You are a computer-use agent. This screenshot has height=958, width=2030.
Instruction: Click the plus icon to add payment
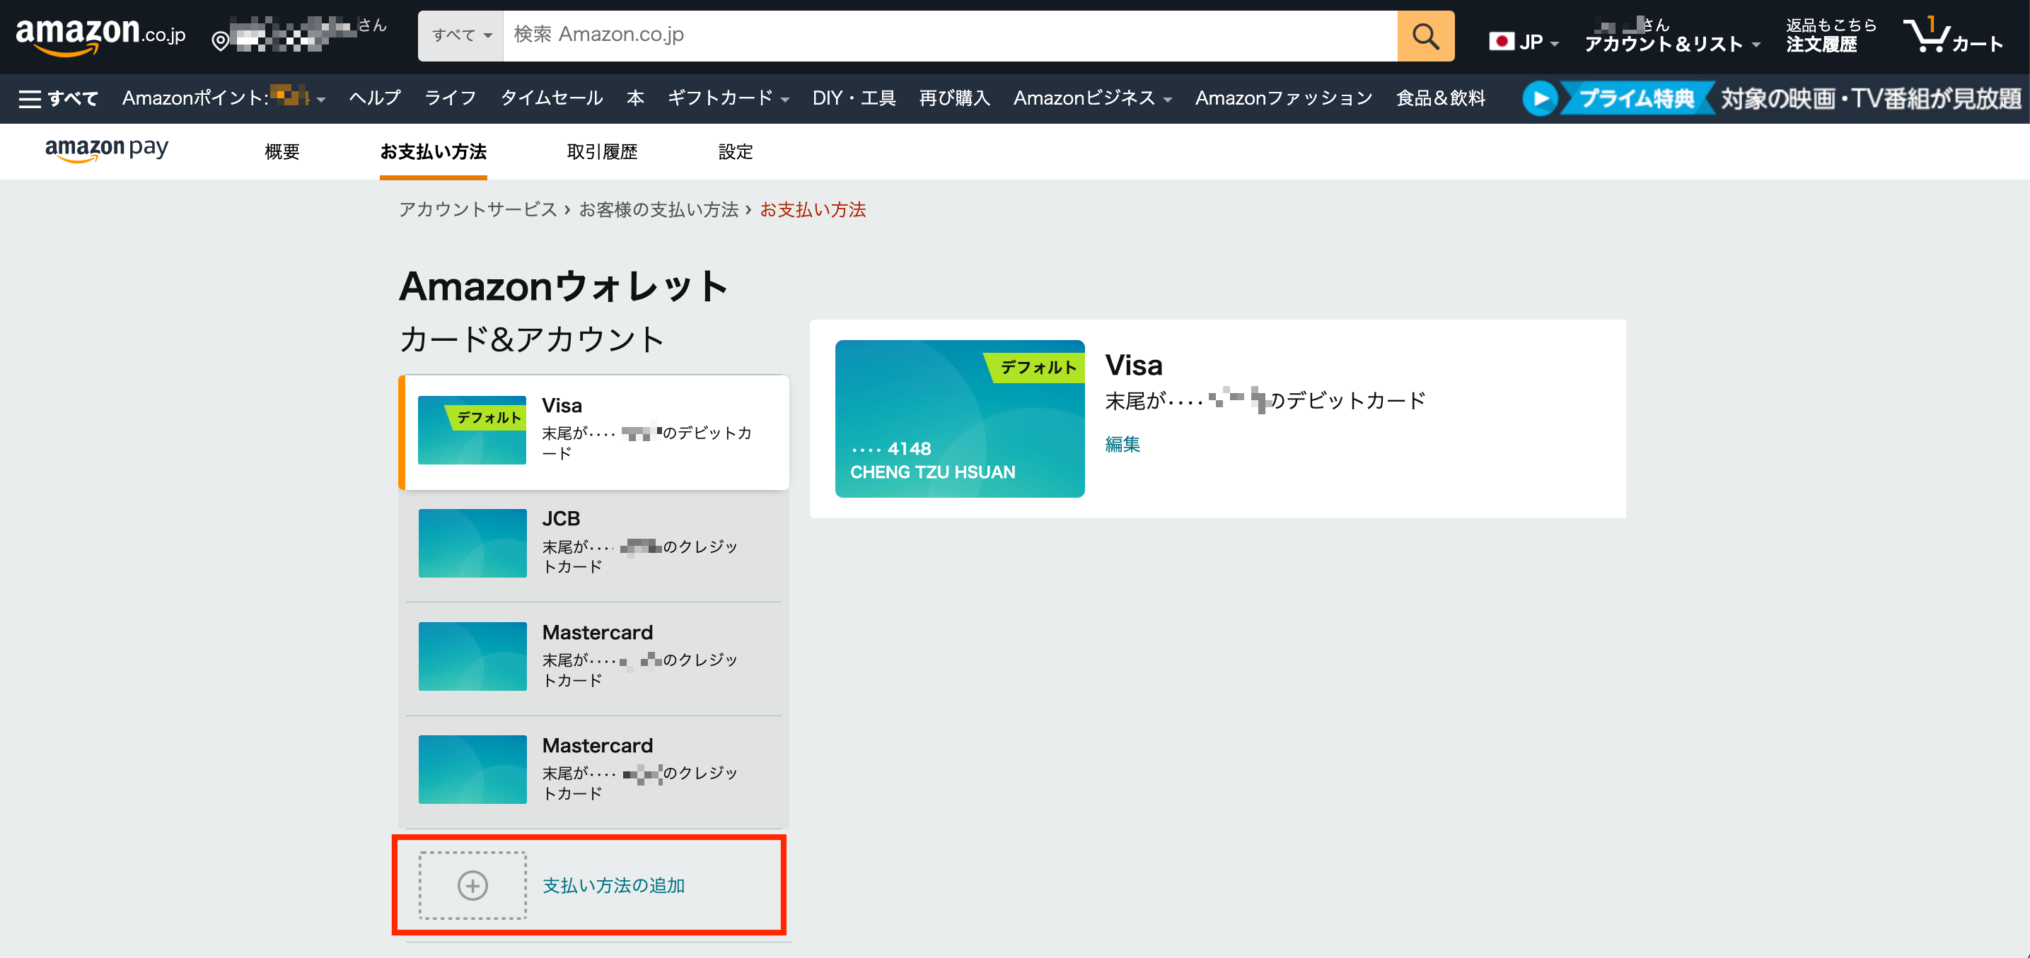coord(472,884)
